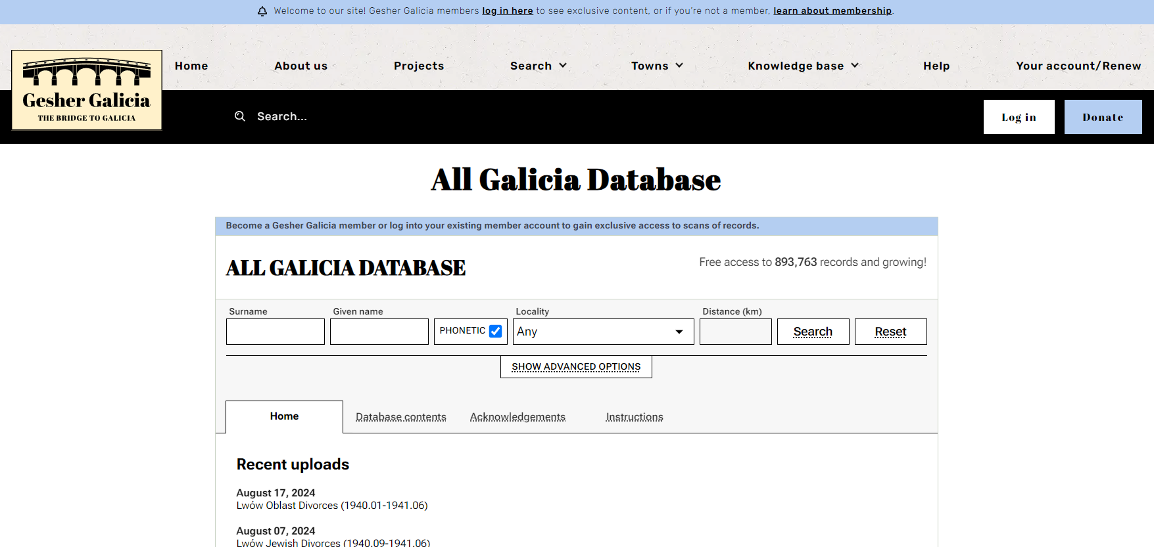This screenshot has width=1154, height=547.
Task: Toggle the PHONETIC checkbox
Action: [496, 332]
